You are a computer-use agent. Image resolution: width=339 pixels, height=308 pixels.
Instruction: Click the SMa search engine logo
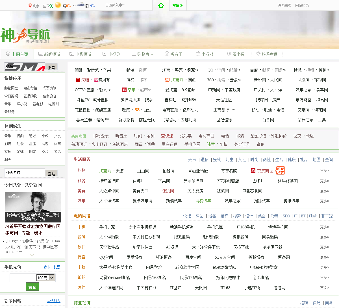tap(25, 67)
